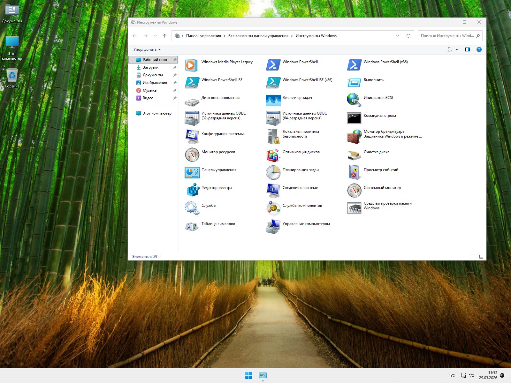
Task: Click the Очистка диска icon
Action: pos(354,154)
